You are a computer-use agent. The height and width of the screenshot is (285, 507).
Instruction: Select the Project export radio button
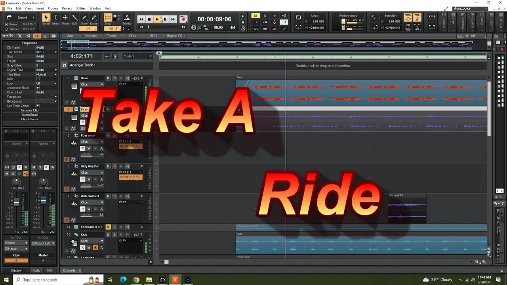coord(6,25)
